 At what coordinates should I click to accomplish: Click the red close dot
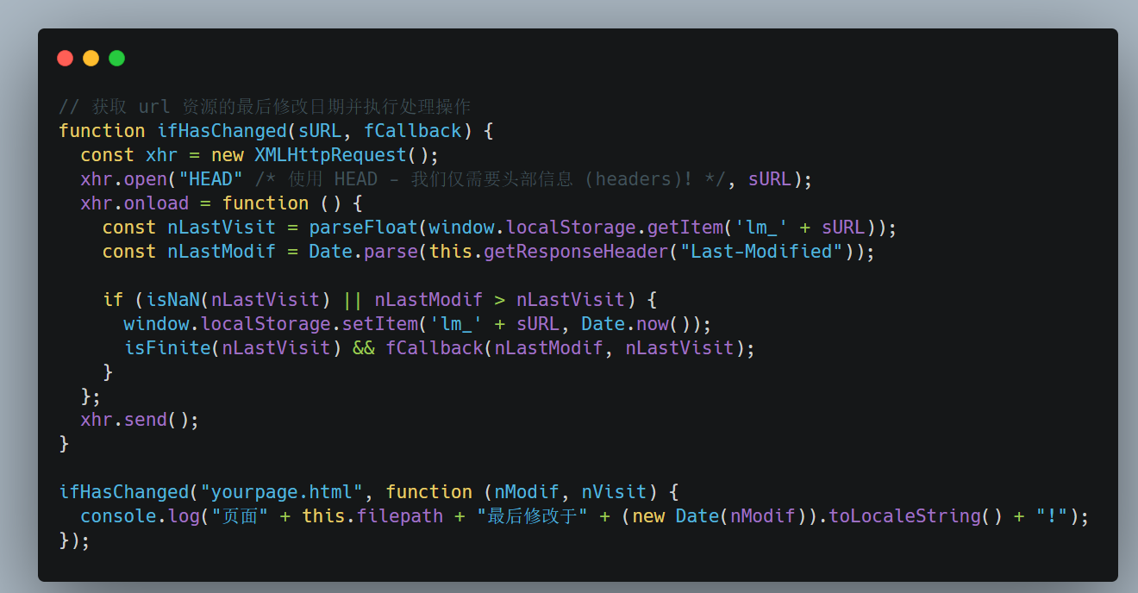coord(65,58)
